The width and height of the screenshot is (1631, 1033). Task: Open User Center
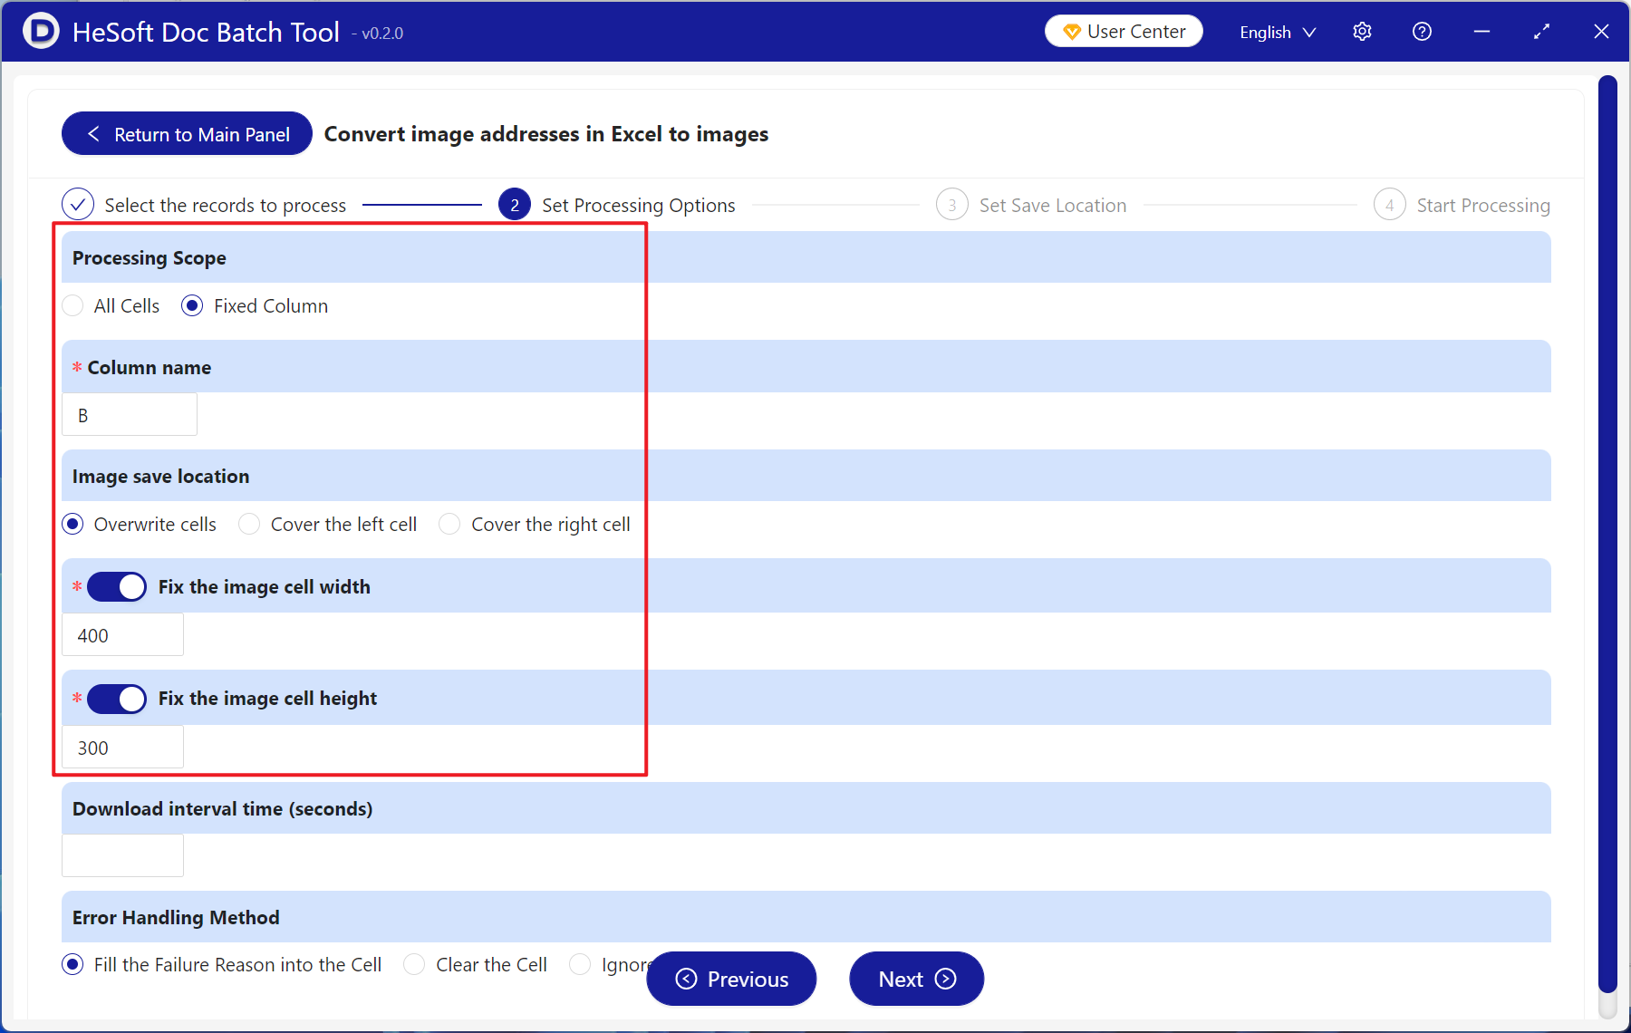[x=1124, y=32]
